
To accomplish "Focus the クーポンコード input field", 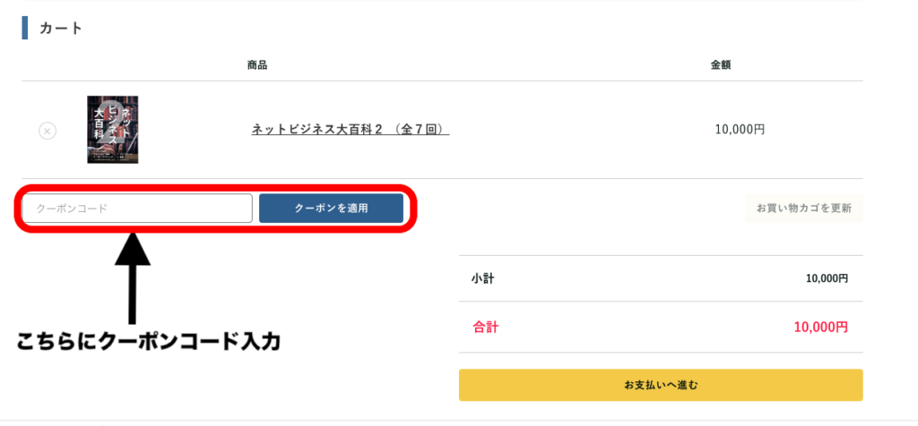I will point(137,209).
